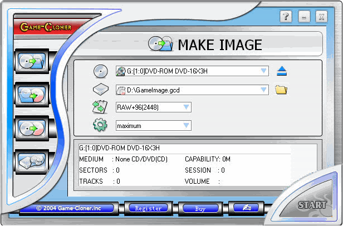Image resolution: width=343 pixels, height=226 pixels.
Task: Click the VOLUME label in info panel
Action: [x=197, y=181]
